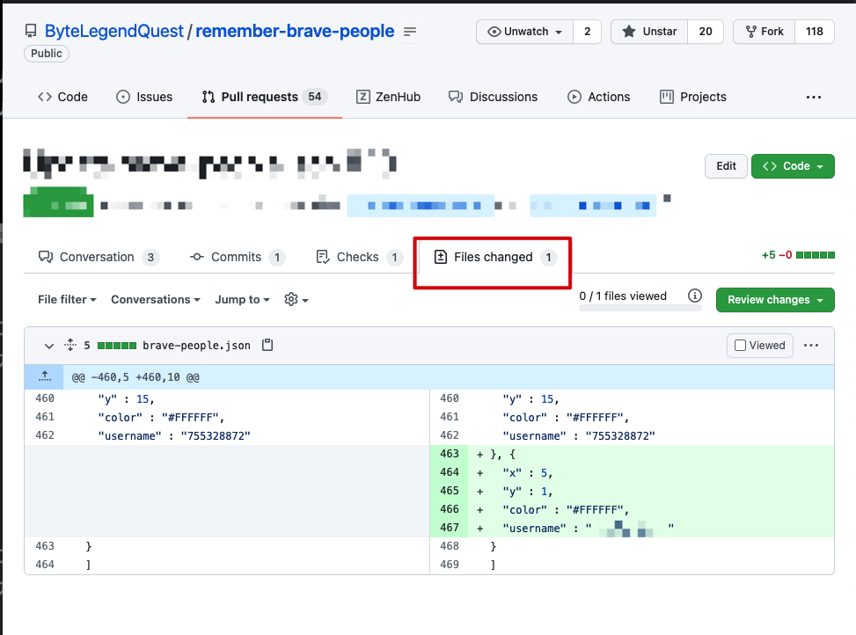Viewport: 856px width, 635px height.
Task: Collapse the brave-people.json file diff
Action: [x=49, y=346]
